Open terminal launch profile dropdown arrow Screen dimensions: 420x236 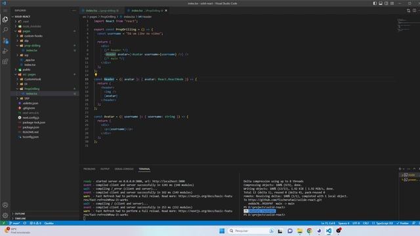[x=404, y=169]
